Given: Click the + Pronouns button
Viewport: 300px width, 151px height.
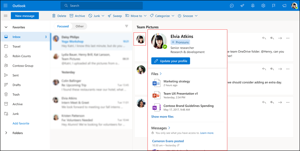Looking at the screenshot, I should (x=180, y=42).
